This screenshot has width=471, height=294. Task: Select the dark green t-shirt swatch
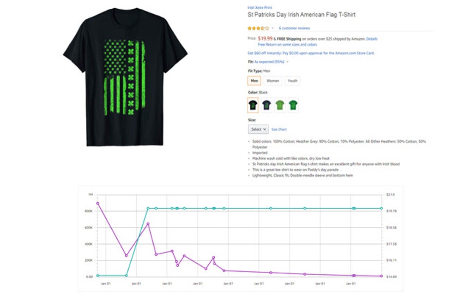pyautogui.click(x=293, y=105)
